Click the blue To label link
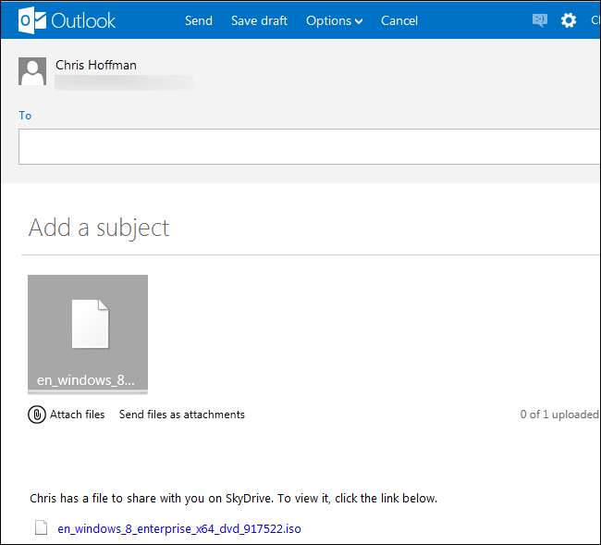 25,116
